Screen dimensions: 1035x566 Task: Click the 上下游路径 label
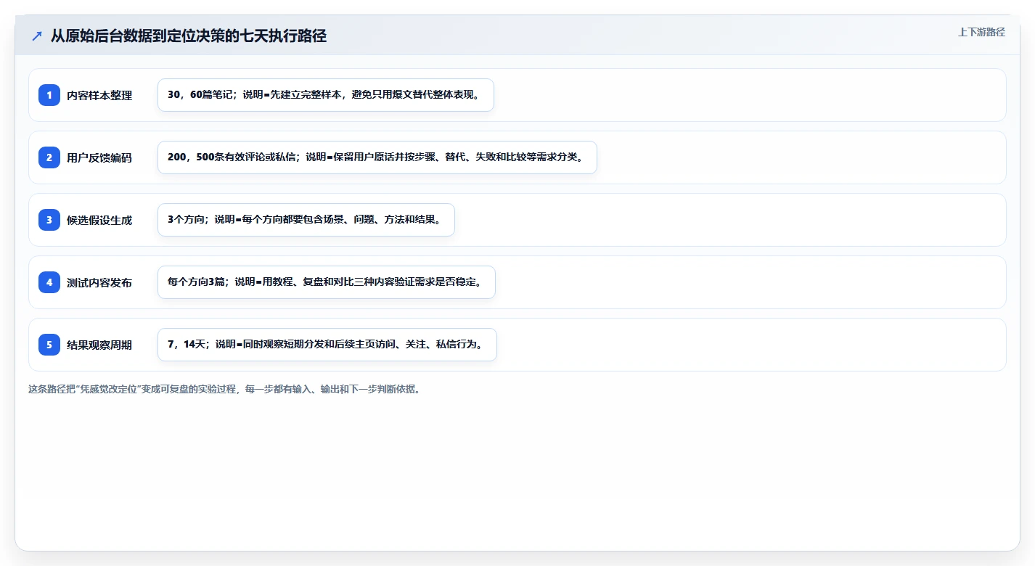point(981,32)
